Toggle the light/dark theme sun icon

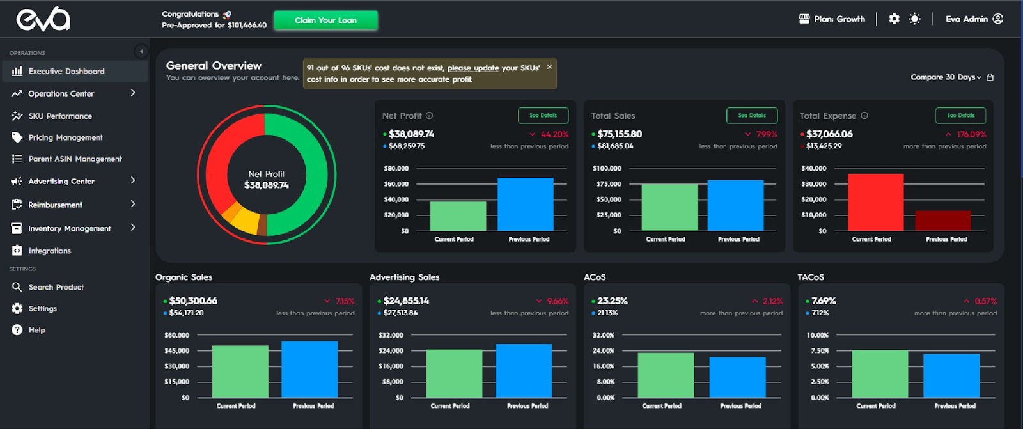coord(915,19)
